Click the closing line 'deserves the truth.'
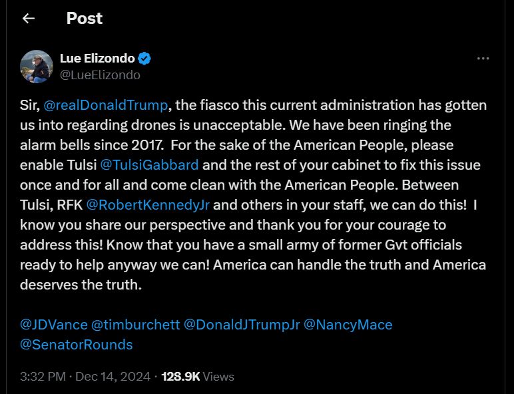 tap(81, 284)
